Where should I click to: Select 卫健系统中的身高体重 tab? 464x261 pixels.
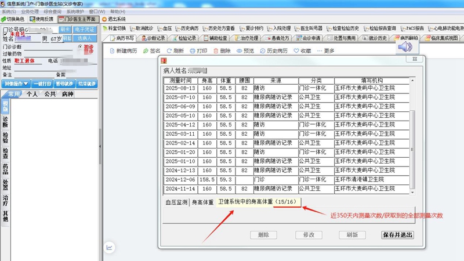point(258,202)
